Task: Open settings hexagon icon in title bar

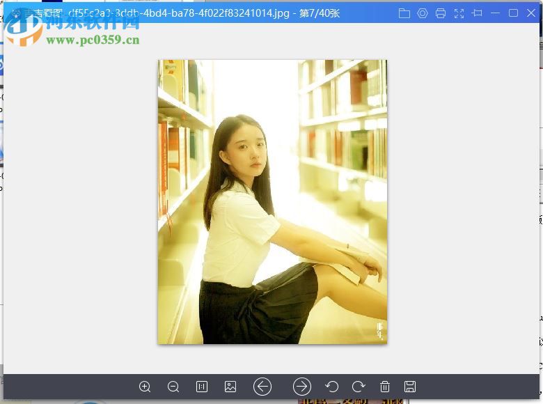Action: [423, 13]
